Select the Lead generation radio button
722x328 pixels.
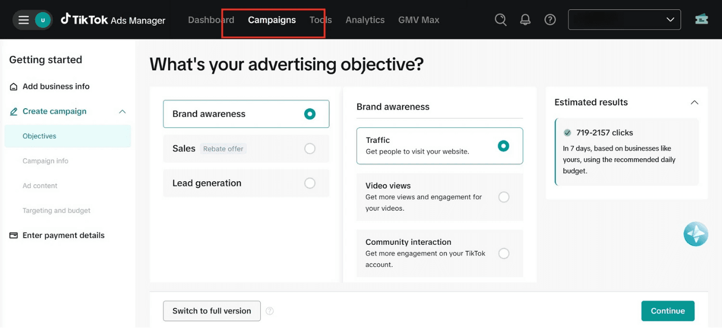click(310, 183)
